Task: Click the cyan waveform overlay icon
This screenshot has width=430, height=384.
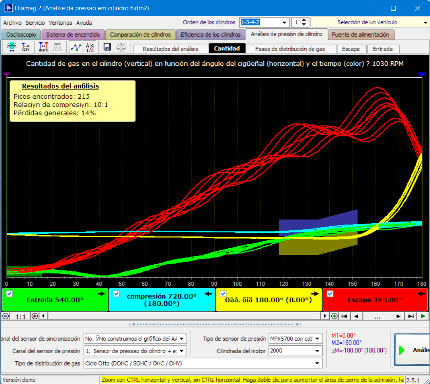Action: pyautogui.click(x=12, y=47)
